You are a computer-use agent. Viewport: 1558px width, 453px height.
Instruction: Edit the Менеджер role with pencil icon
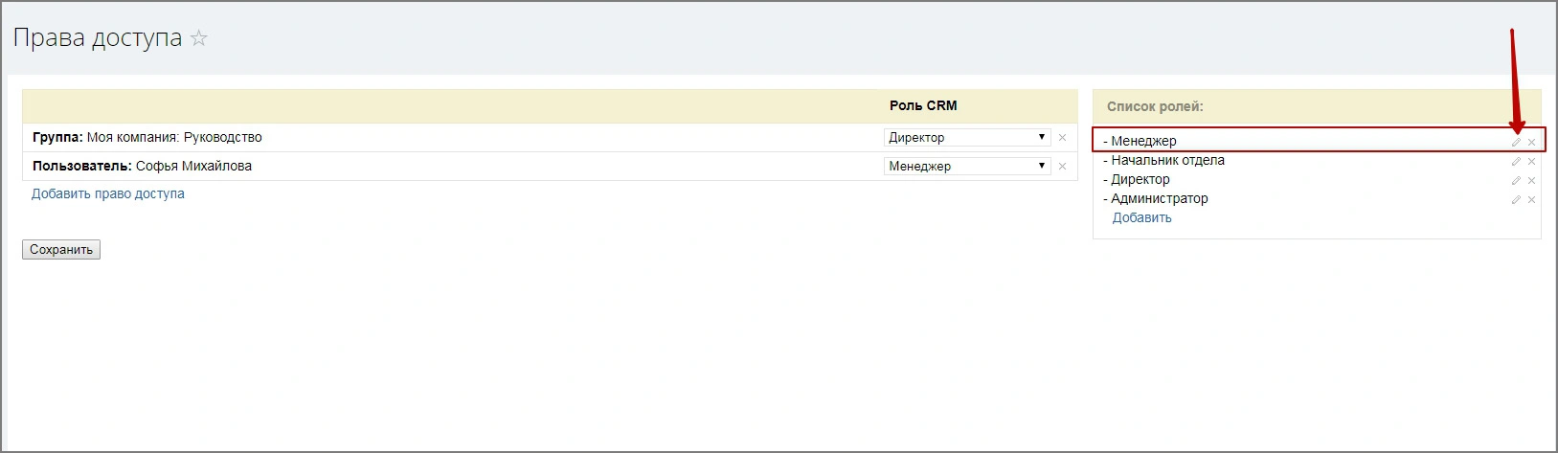click(x=1516, y=142)
